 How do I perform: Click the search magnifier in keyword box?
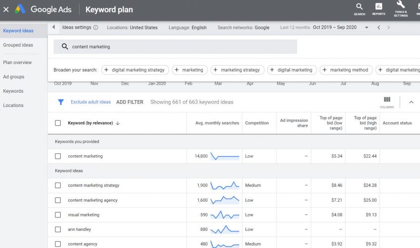click(65, 46)
